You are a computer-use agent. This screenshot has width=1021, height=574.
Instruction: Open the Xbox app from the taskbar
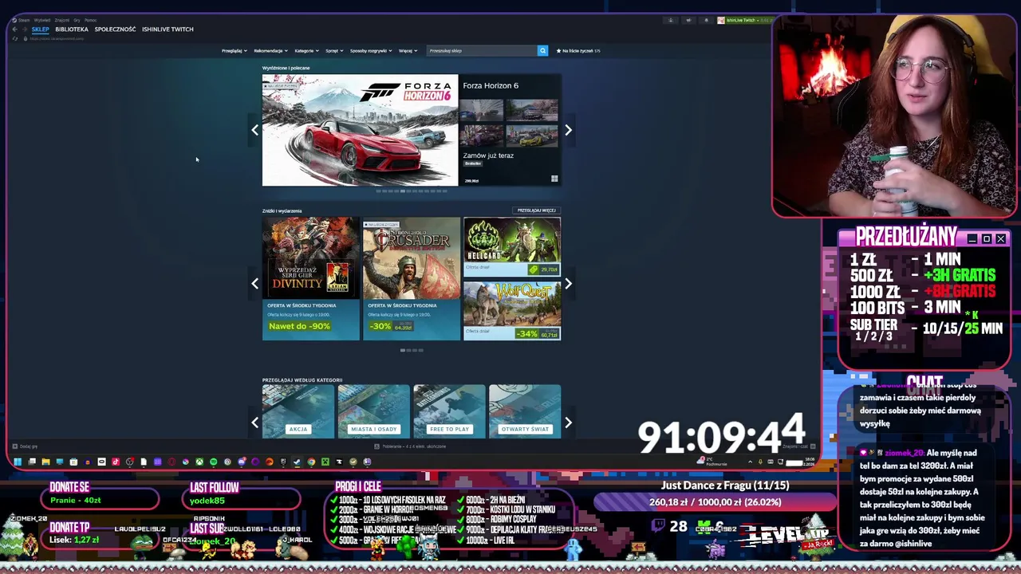(x=199, y=462)
